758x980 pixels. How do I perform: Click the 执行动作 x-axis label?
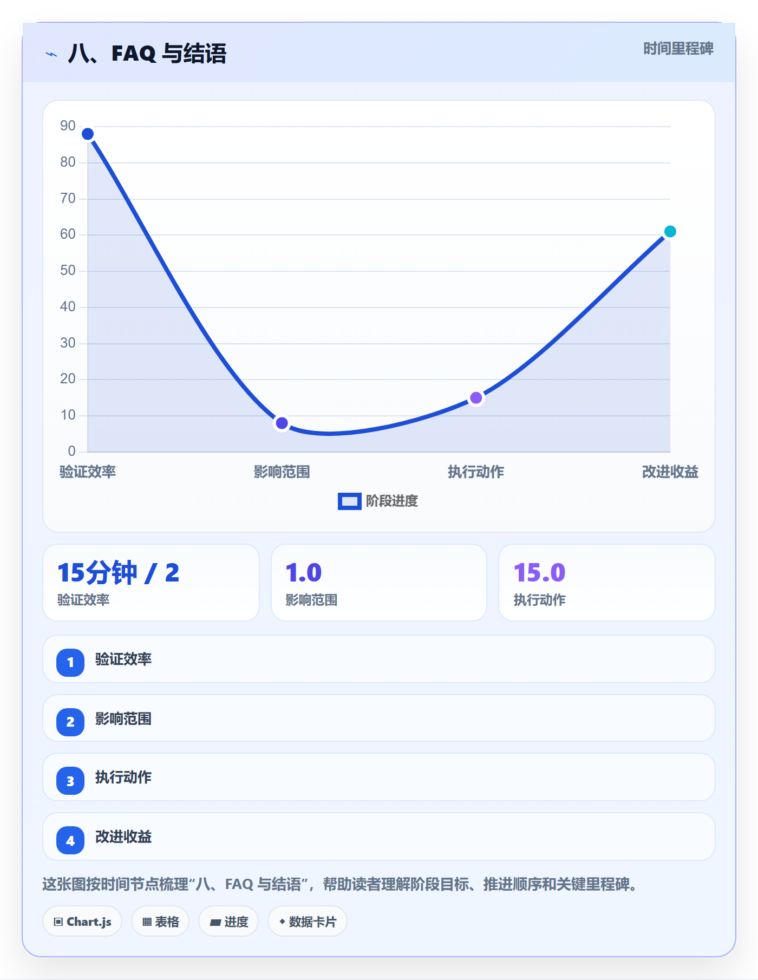476,472
